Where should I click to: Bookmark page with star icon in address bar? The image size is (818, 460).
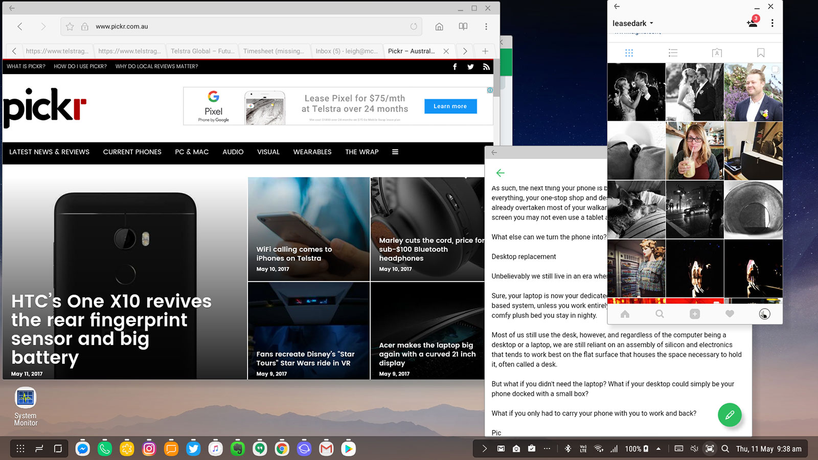70,27
